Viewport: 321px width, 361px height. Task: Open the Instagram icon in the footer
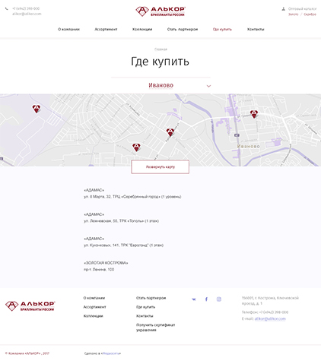tap(219, 299)
